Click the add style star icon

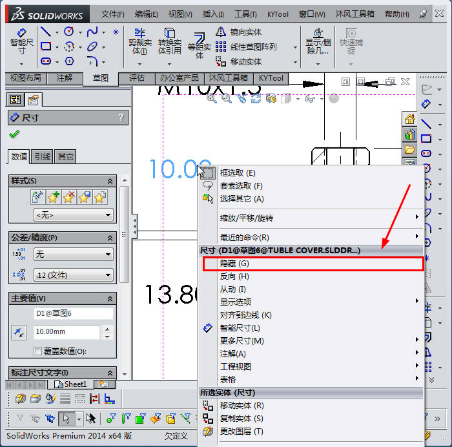coord(53,197)
